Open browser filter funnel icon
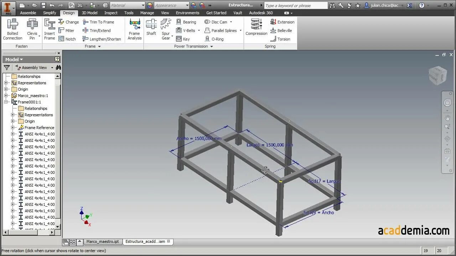Screen dimensions: 456x256 pyautogui.click(x=7, y=68)
